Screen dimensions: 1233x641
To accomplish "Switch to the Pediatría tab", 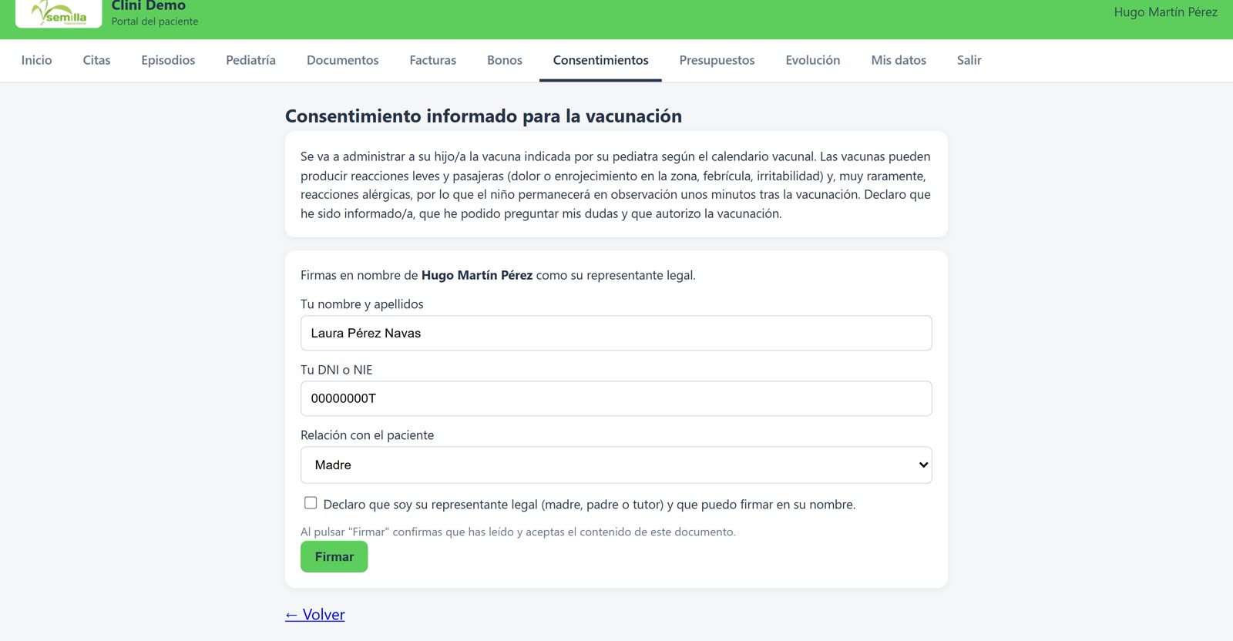I will point(250,60).
